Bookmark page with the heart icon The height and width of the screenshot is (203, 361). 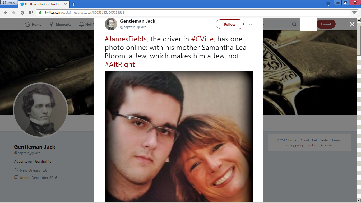(x=354, y=12)
